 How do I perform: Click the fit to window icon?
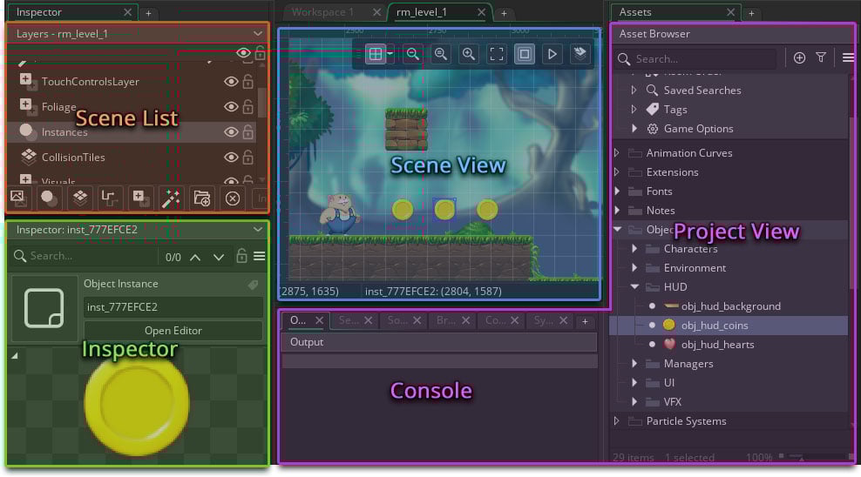(x=497, y=54)
